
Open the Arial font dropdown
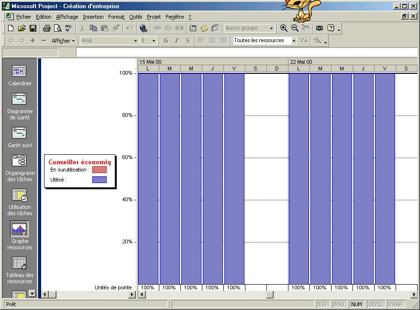(x=135, y=41)
